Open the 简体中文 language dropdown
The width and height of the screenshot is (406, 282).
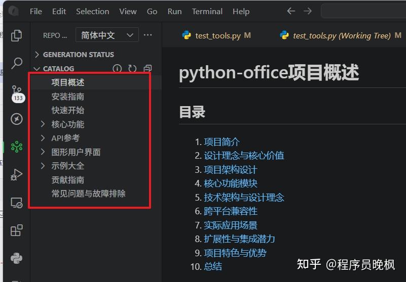pyautogui.click(x=107, y=35)
